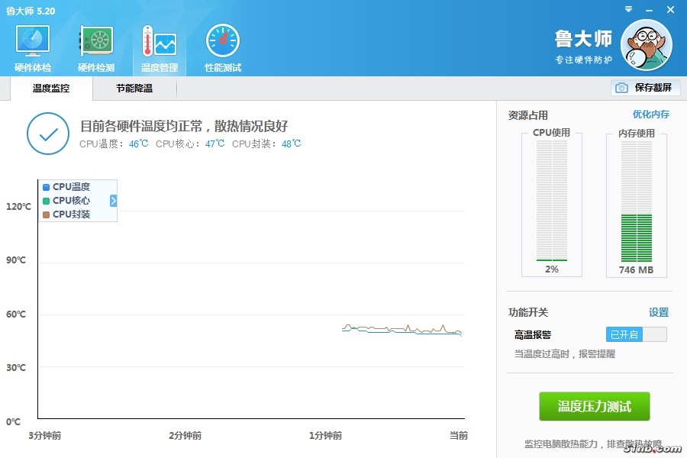Screen dimensions: 687x458
Task: Expand the chart legend arrow
Action: click(x=113, y=201)
